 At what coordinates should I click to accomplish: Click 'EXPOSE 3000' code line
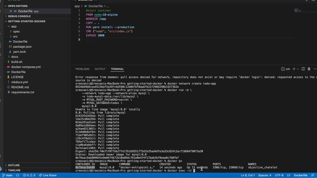coord(95,36)
